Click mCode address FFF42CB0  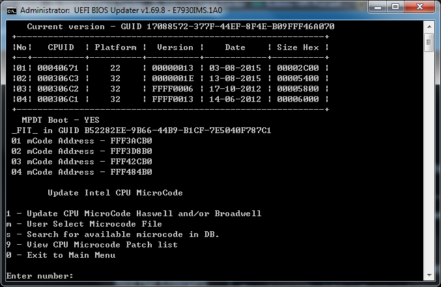tap(131, 162)
